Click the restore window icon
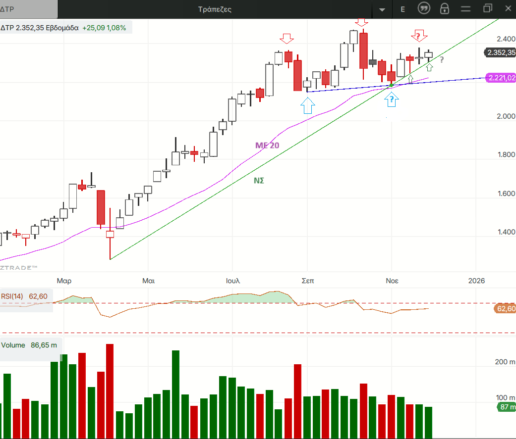The width and height of the screenshot is (516, 439). pos(488,8)
